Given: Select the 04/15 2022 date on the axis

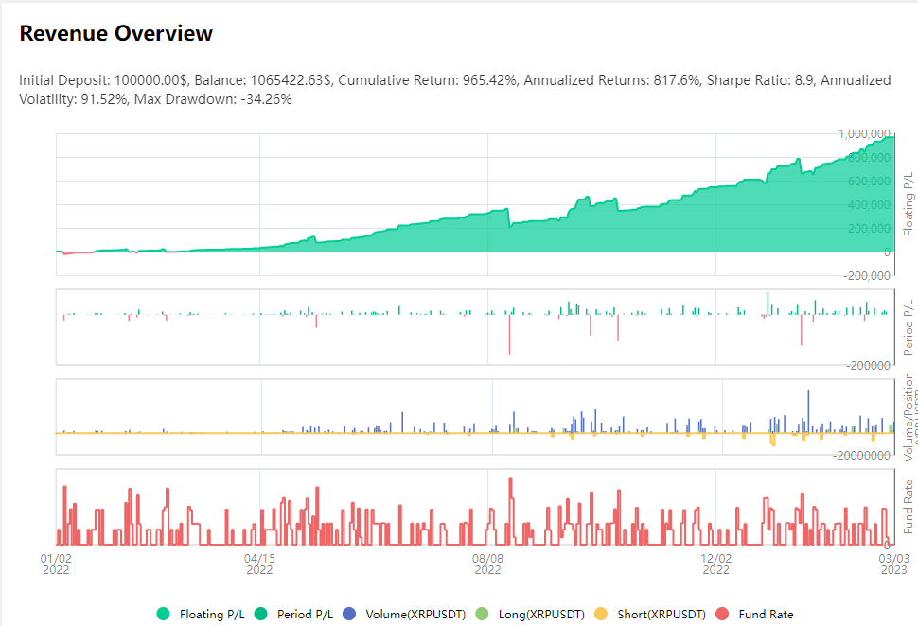Looking at the screenshot, I should (259, 564).
